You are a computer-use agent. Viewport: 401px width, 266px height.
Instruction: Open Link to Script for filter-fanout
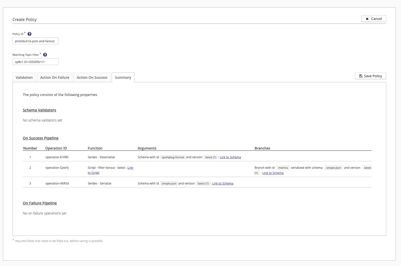(131, 168)
